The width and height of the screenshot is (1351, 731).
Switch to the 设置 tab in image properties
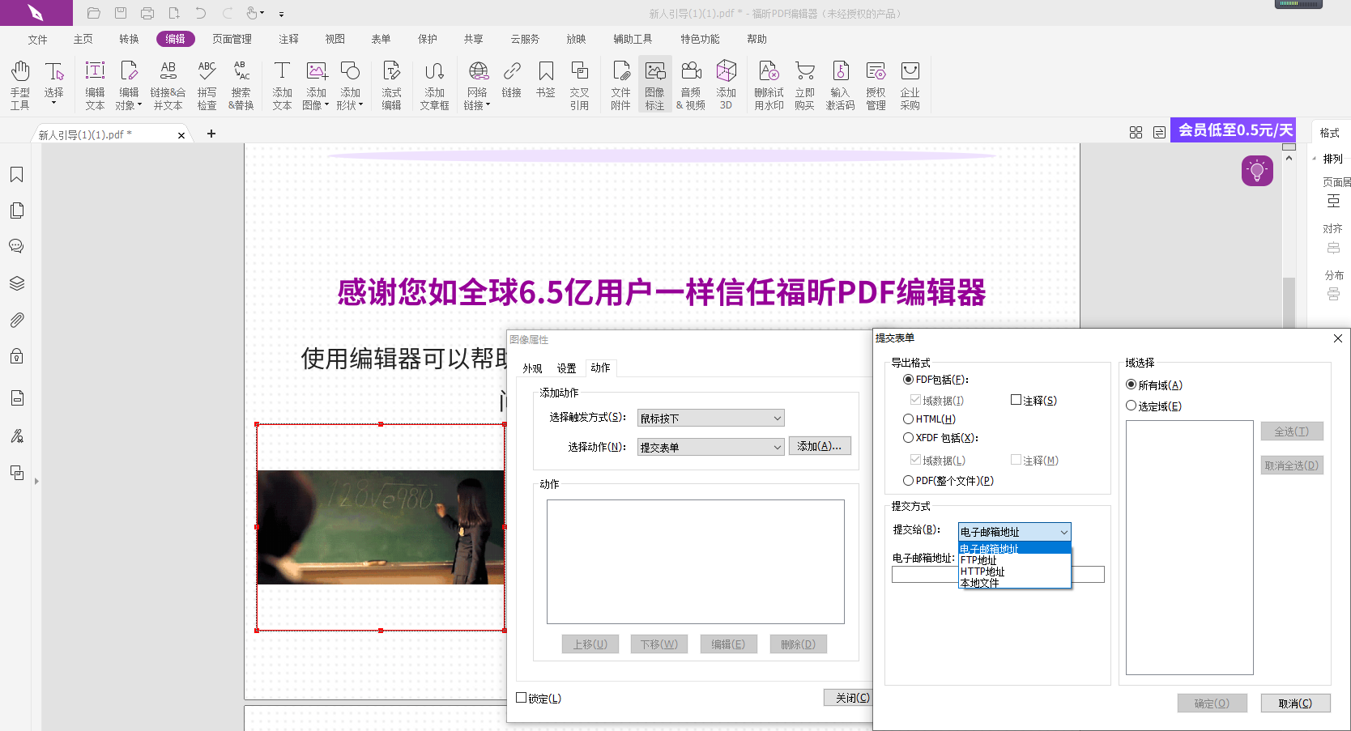[567, 368]
